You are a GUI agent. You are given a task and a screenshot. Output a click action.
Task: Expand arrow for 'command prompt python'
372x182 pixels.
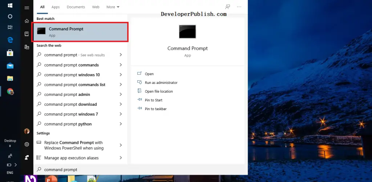tap(121, 124)
